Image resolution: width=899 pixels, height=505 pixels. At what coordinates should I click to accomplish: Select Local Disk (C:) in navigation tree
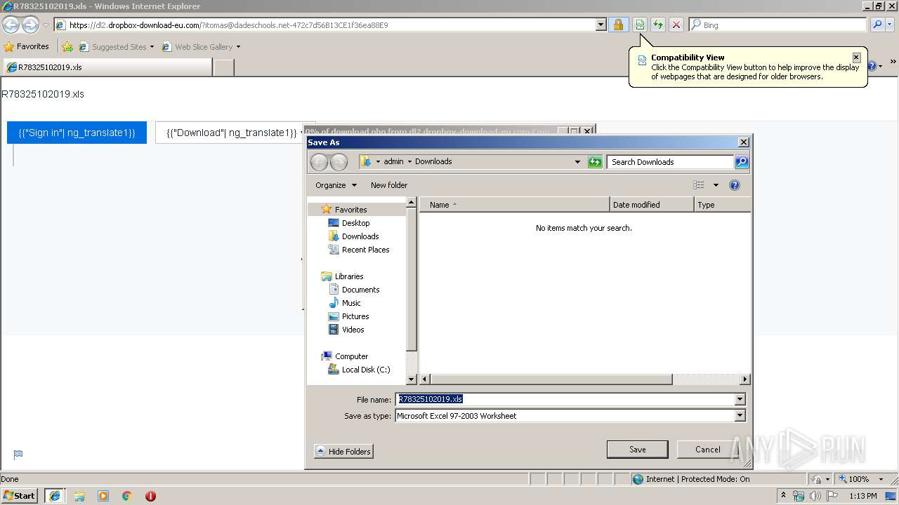(365, 370)
